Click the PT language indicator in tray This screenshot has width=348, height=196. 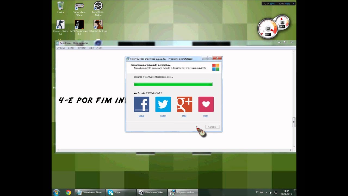[x=257, y=192]
